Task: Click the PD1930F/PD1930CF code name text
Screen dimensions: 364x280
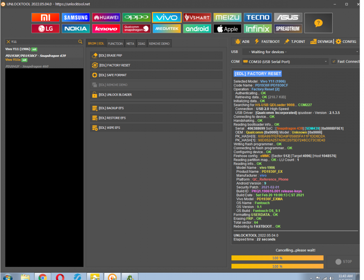Action: click(x=272, y=85)
